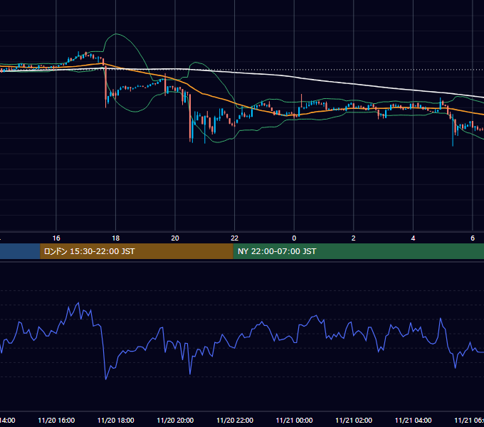Click the '4' hour label on upper chart axis
This screenshot has width=484, height=427.
pos(413,238)
